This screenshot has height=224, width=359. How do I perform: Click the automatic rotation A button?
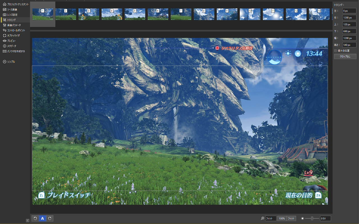[x=42, y=218]
